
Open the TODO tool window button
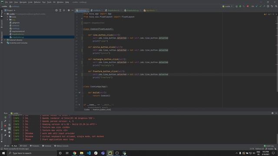[x=23, y=146]
